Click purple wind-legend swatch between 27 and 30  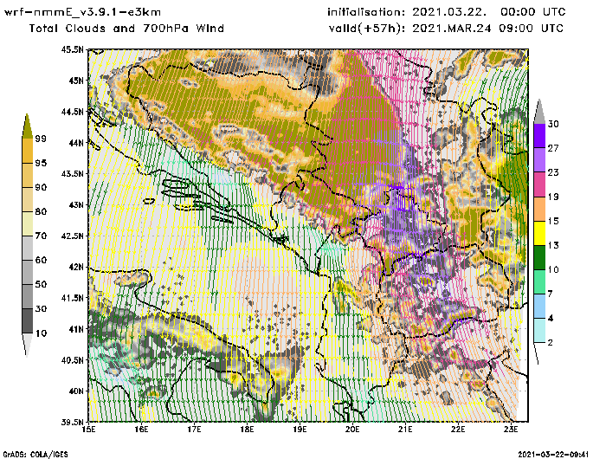tap(539, 136)
